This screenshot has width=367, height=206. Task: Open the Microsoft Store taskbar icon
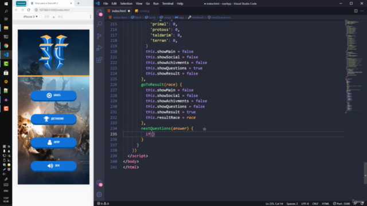point(6,73)
